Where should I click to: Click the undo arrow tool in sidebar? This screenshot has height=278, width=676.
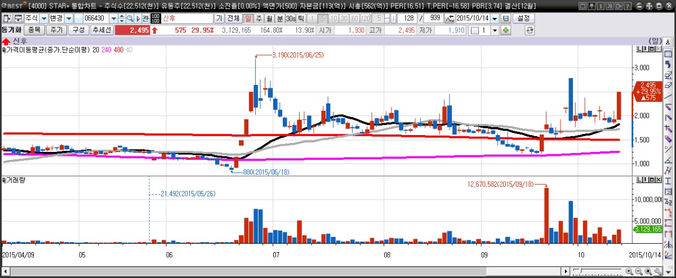(x=668, y=65)
